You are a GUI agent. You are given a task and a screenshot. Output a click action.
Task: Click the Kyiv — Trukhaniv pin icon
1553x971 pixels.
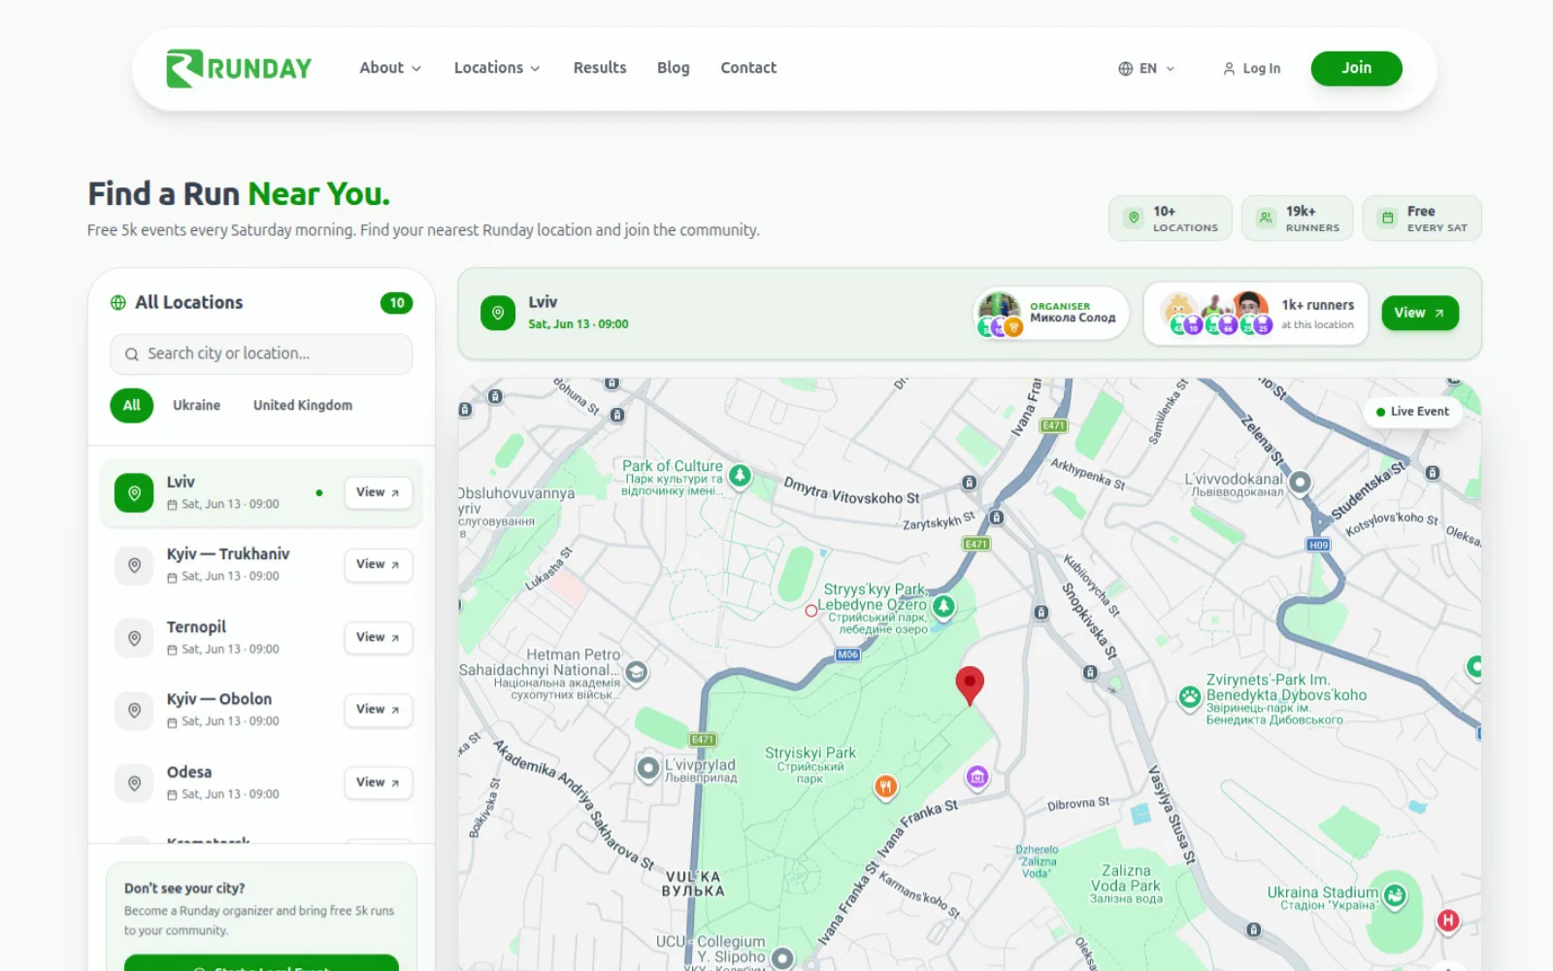(134, 565)
